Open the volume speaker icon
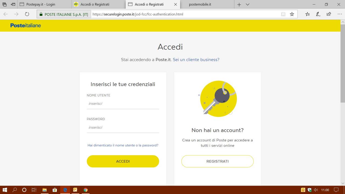Viewport: 345px width, 194px height. point(316,190)
